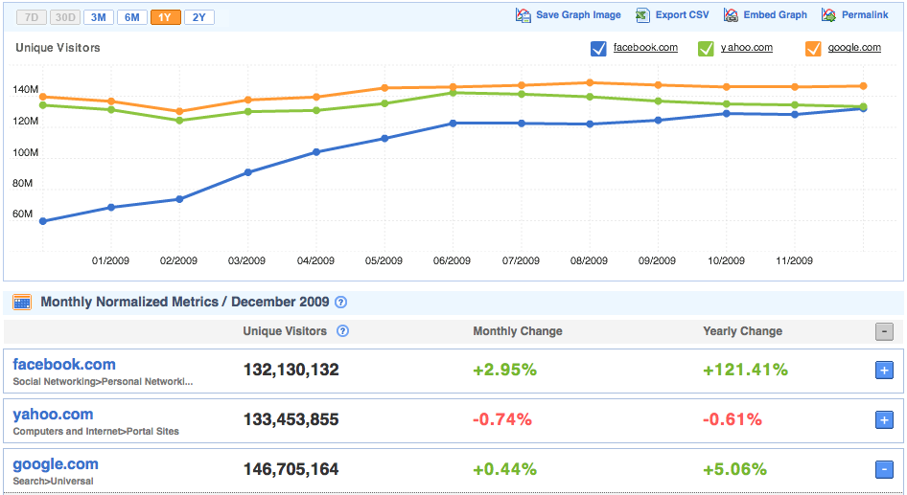Click the calendar icon beside Monthly Normalized Metrics
The image size is (907, 495).
(22, 303)
